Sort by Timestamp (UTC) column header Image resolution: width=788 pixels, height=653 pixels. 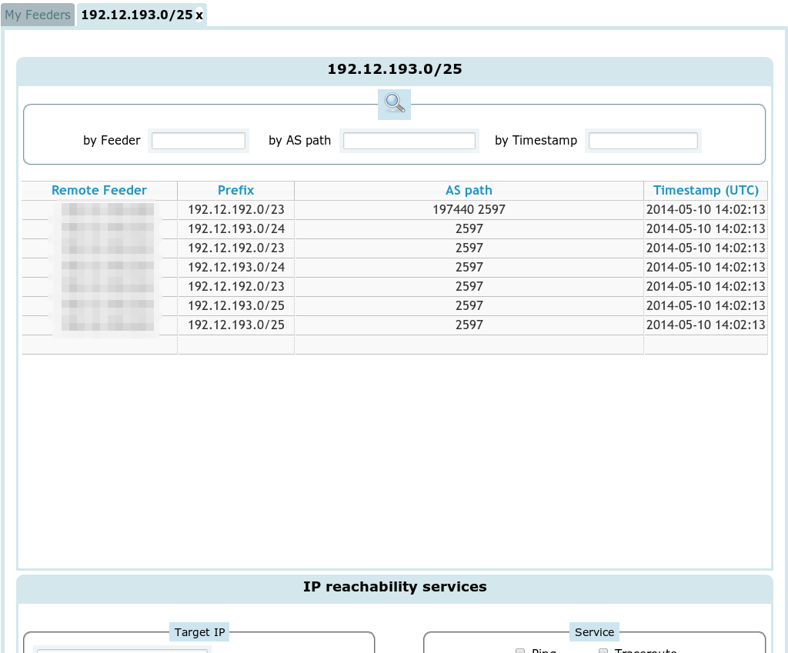click(706, 191)
